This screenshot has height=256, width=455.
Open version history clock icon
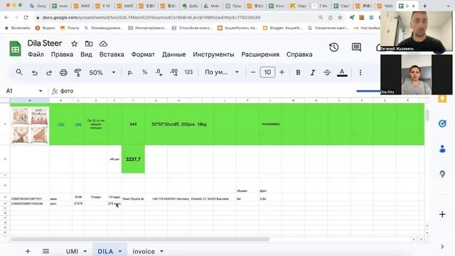click(334, 48)
